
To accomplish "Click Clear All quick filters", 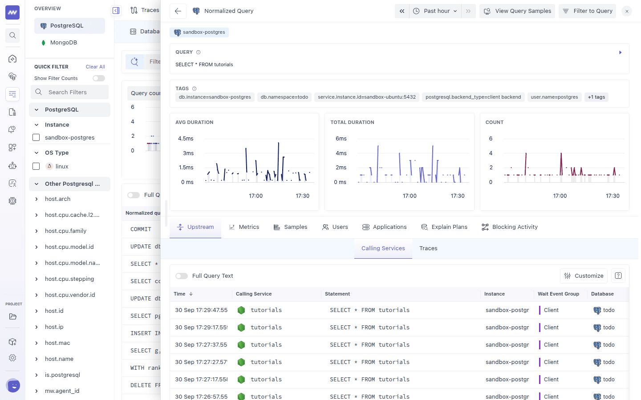I will 95,67.
